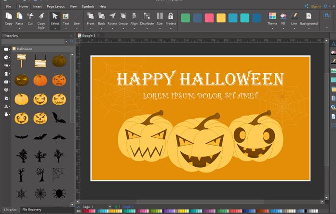The width and height of the screenshot is (336, 214).
Task: Add a new page with the plus icon
Action: [116, 207]
